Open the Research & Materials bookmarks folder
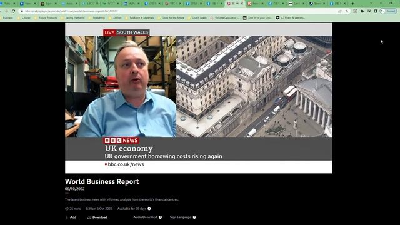This screenshot has width=400, height=225. (x=140, y=18)
